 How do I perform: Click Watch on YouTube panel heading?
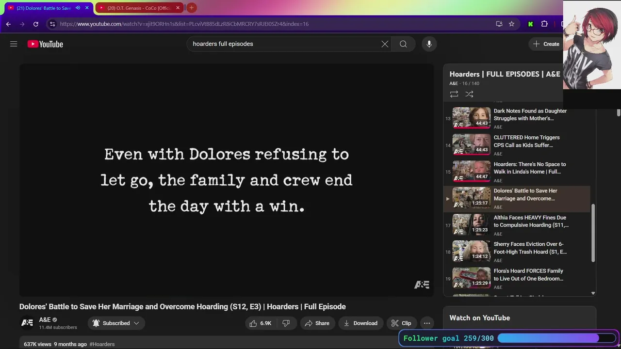479,318
